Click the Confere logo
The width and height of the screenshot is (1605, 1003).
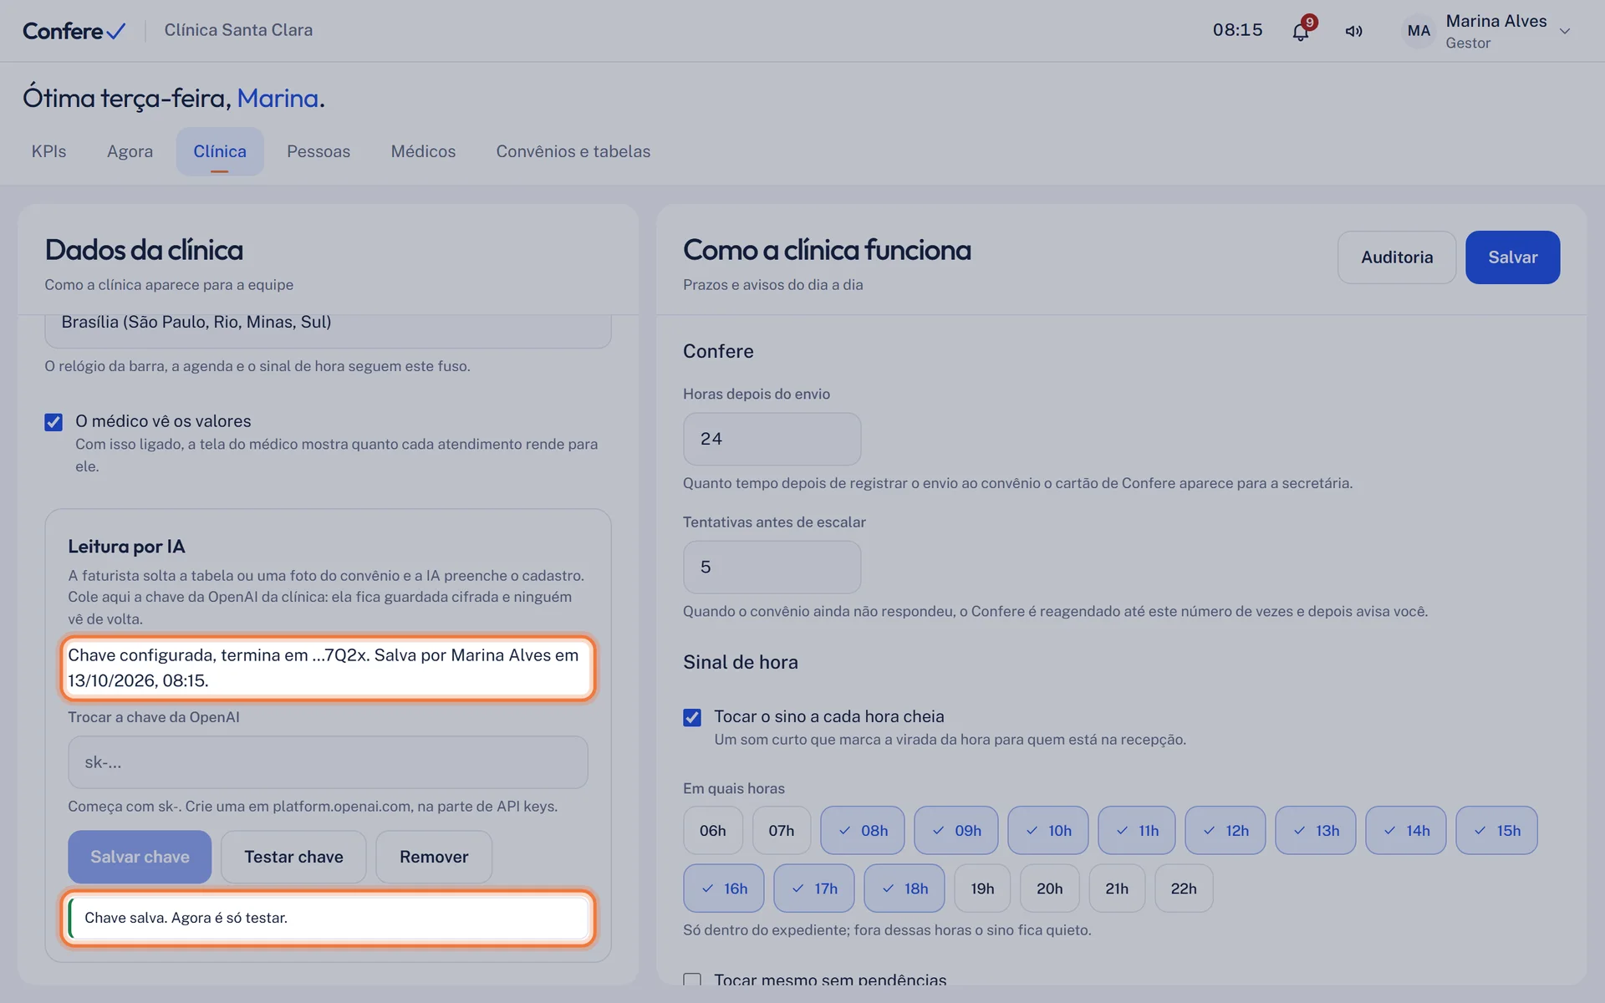[x=74, y=31]
